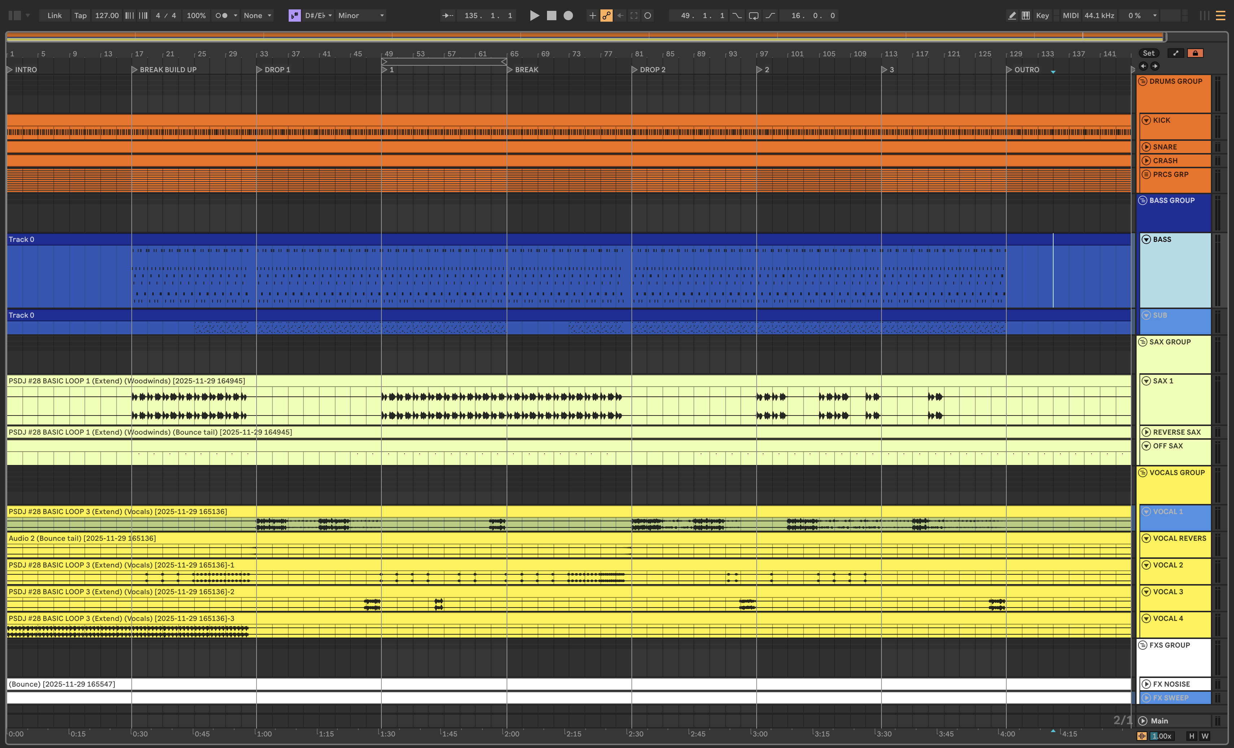Open the Minor scale name dropdown

[360, 16]
